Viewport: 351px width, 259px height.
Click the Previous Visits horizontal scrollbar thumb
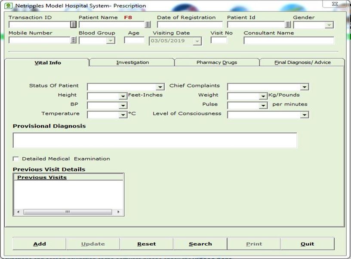68,212
